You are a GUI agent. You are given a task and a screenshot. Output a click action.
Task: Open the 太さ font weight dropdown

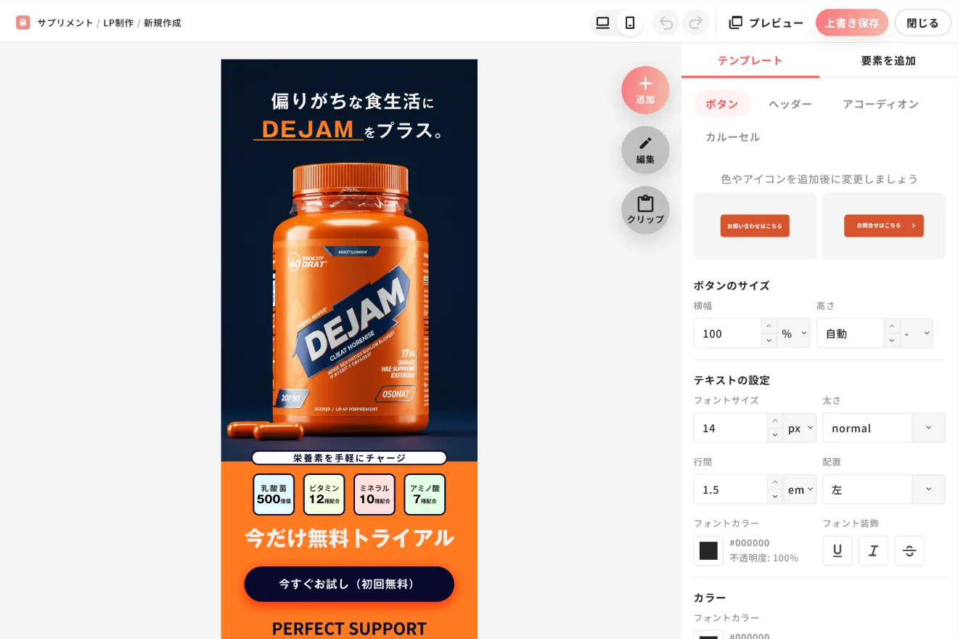coord(883,428)
